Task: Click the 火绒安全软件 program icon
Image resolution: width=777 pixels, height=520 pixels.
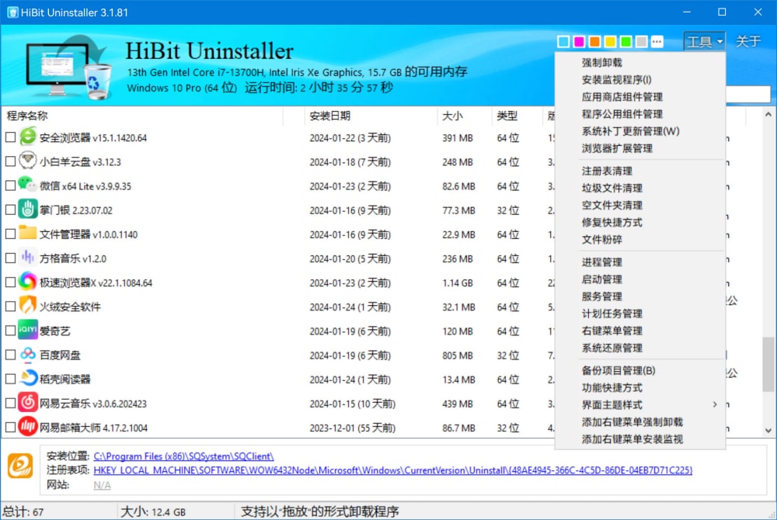Action: [28, 306]
